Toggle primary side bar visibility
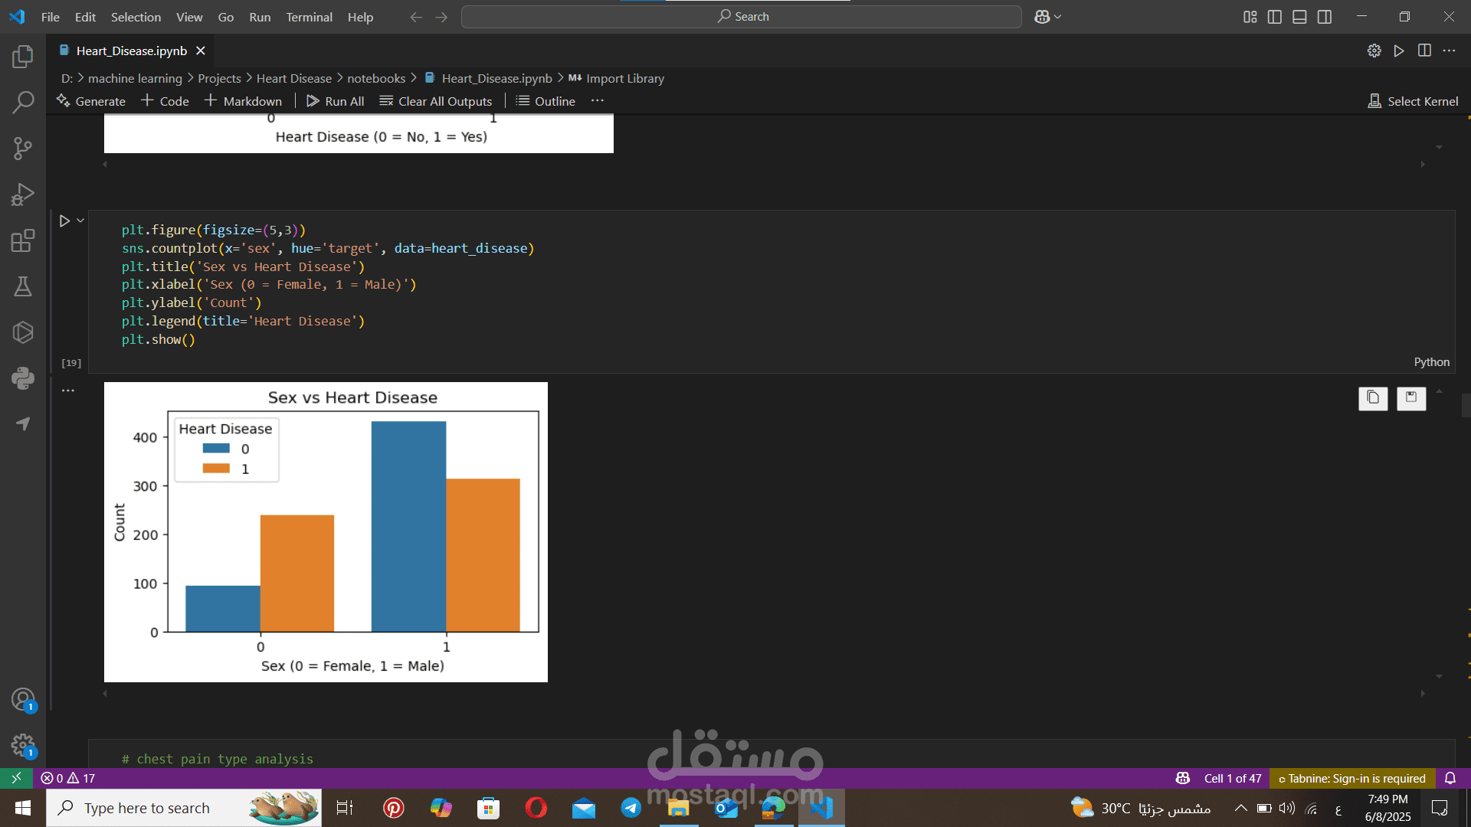Viewport: 1471px width, 827px height. pyautogui.click(x=1275, y=17)
